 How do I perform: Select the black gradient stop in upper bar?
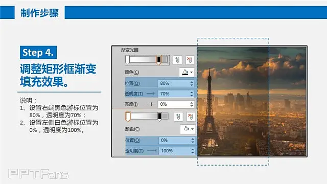pos(159,60)
